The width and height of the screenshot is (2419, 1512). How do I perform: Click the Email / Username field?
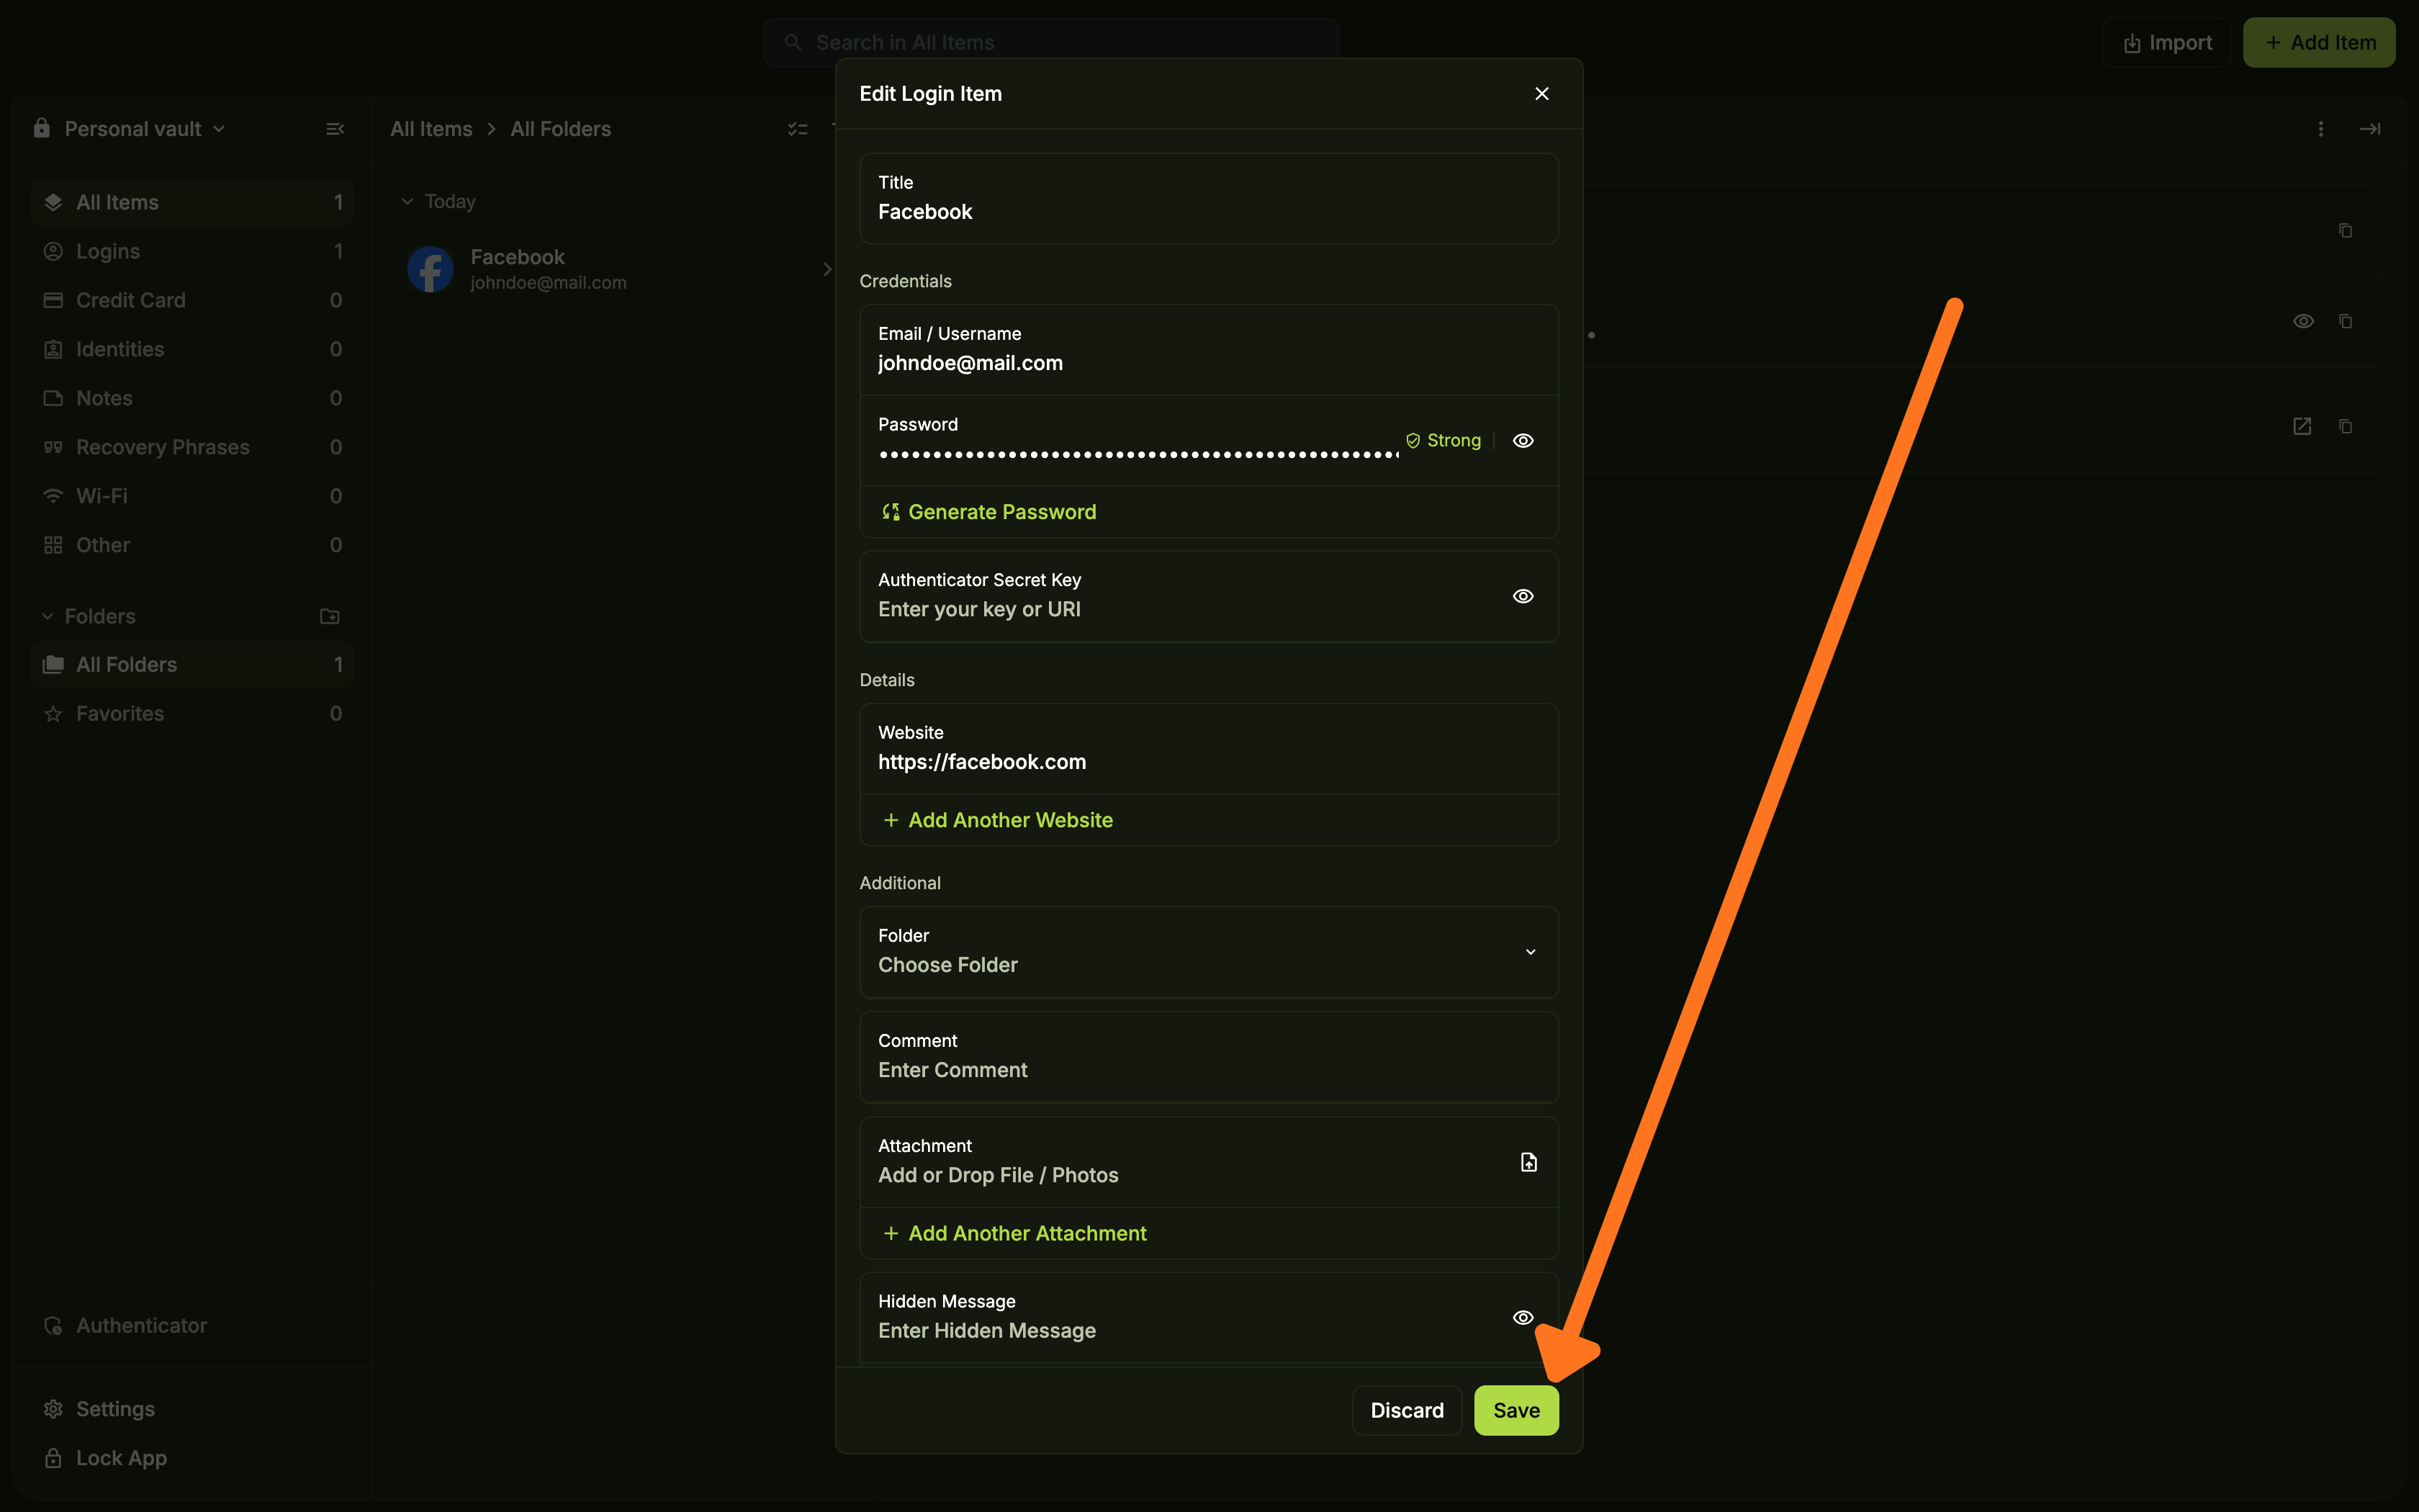pos(1209,350)
